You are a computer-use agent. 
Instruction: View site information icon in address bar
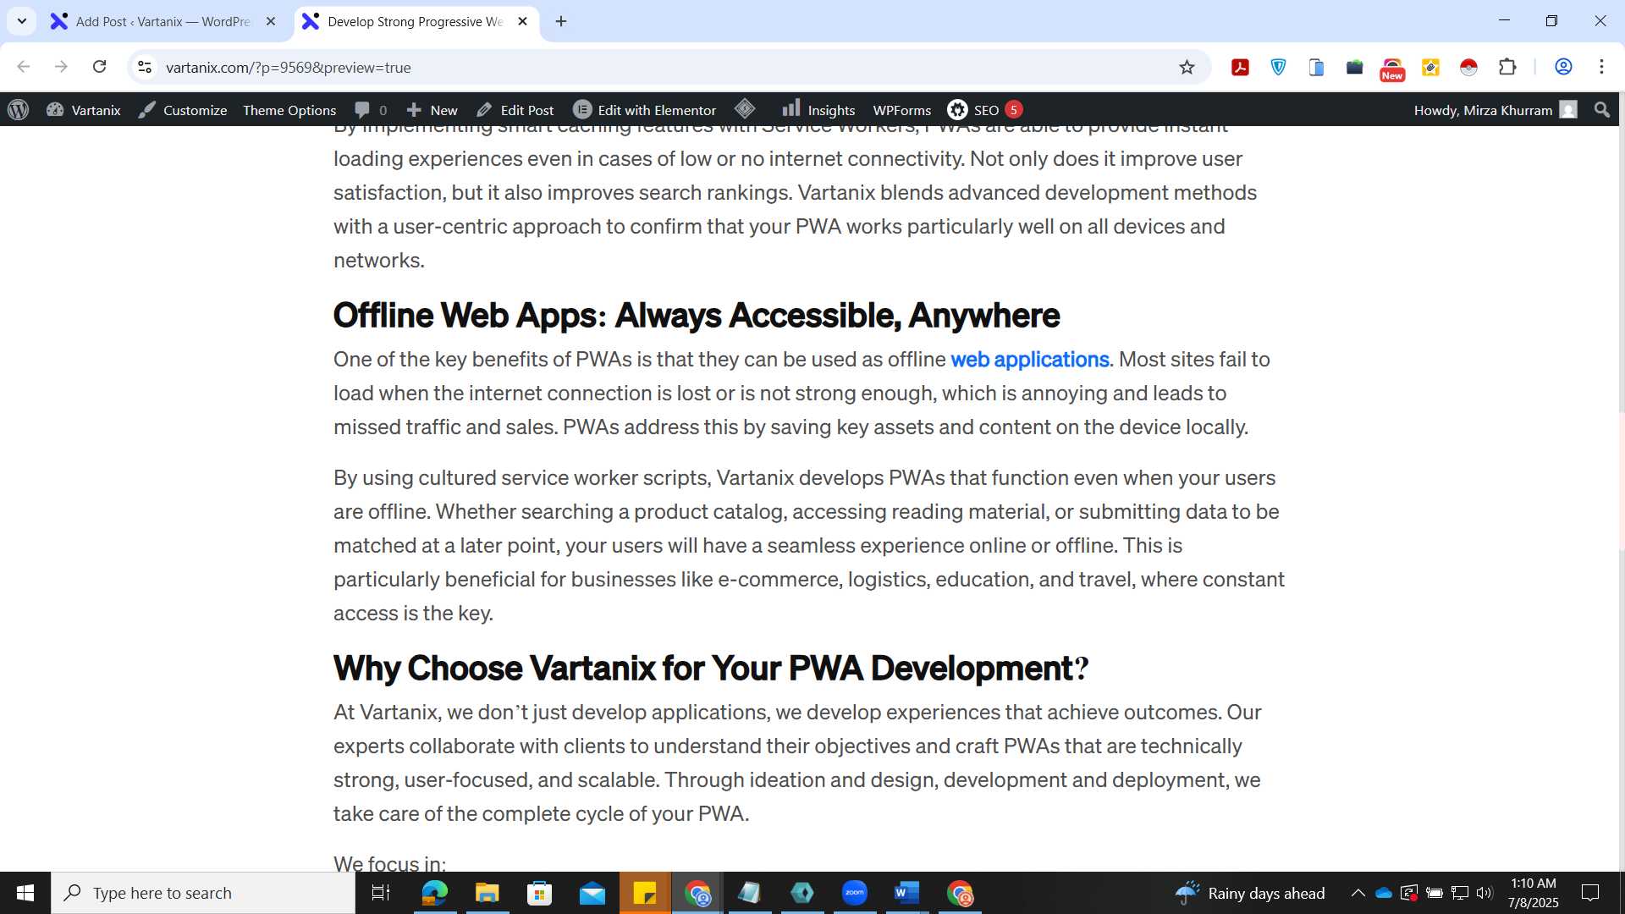coord(145,67)
